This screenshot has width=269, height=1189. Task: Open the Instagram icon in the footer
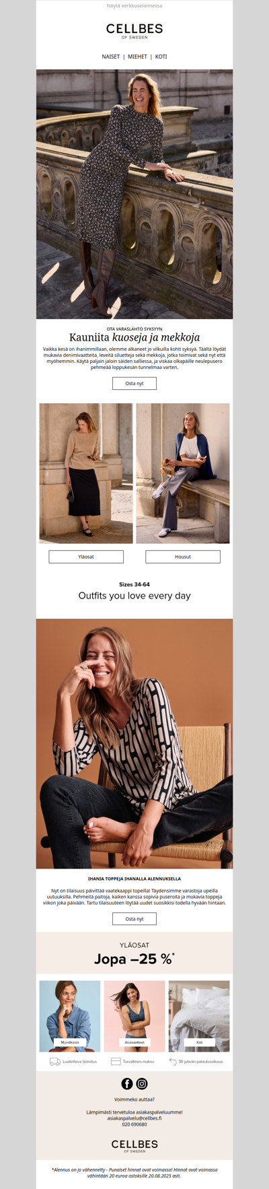pyautogui.click(x=142, y=1083)
